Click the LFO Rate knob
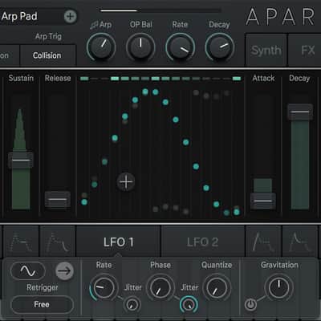This screenshot has height=321, width=321. (104, 288)
